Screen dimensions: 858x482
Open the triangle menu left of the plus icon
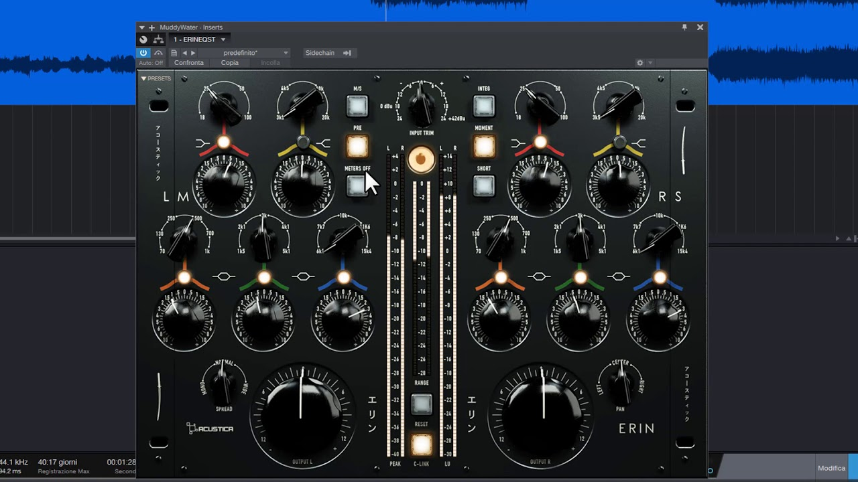pos(141,27)
